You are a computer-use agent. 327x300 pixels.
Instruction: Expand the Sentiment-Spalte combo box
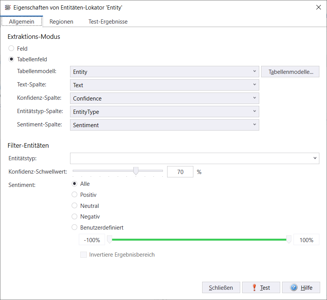[164, 125]
